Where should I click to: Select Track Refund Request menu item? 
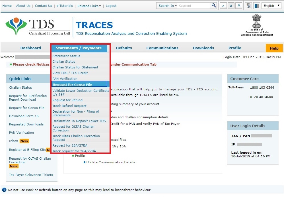pos(69,106)
